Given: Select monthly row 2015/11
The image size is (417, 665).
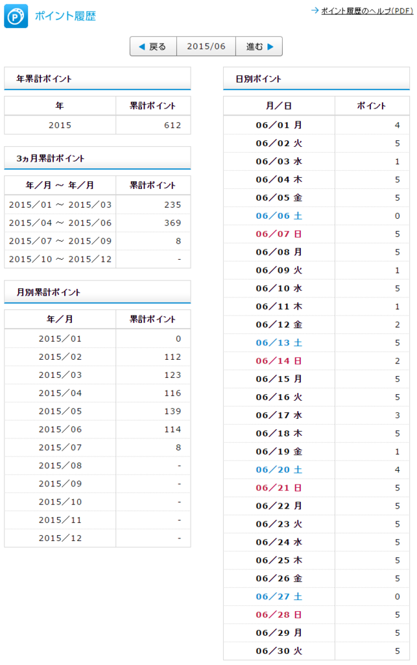Looking at the screenshot, I should pos(97,520).
